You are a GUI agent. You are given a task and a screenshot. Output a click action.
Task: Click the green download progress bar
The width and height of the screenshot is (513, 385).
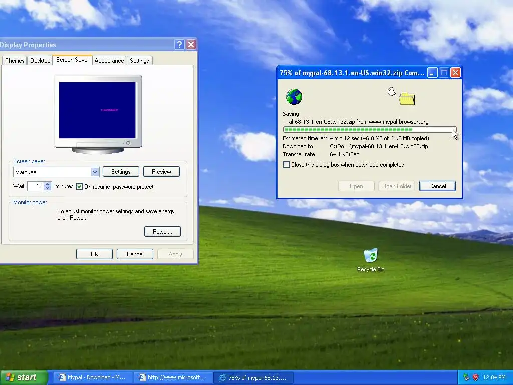[x=370, y=130]
